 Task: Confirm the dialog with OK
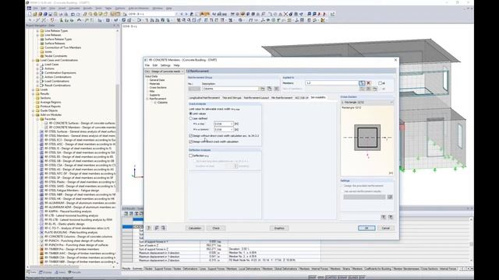click(x=366, y=228)
